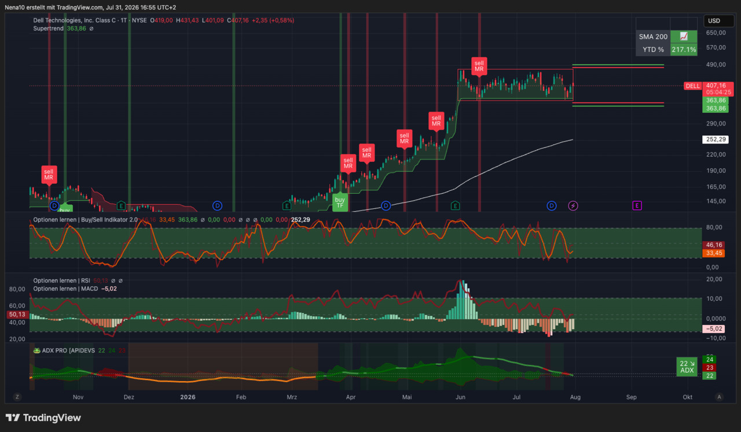This screenshot has width=741, height=432.
Task: Click the sell MR signal label in October
Action: [49, 175]
